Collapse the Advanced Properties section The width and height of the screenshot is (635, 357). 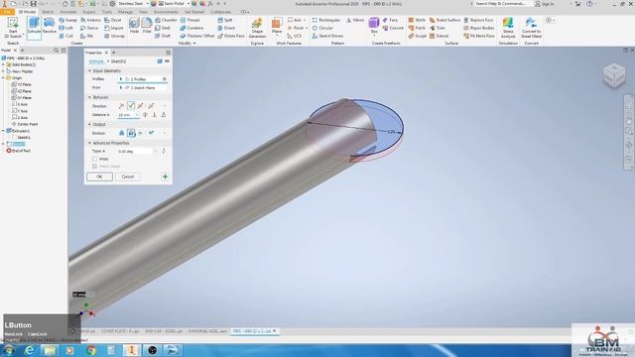pyautogui.click(x=89, y=143)
